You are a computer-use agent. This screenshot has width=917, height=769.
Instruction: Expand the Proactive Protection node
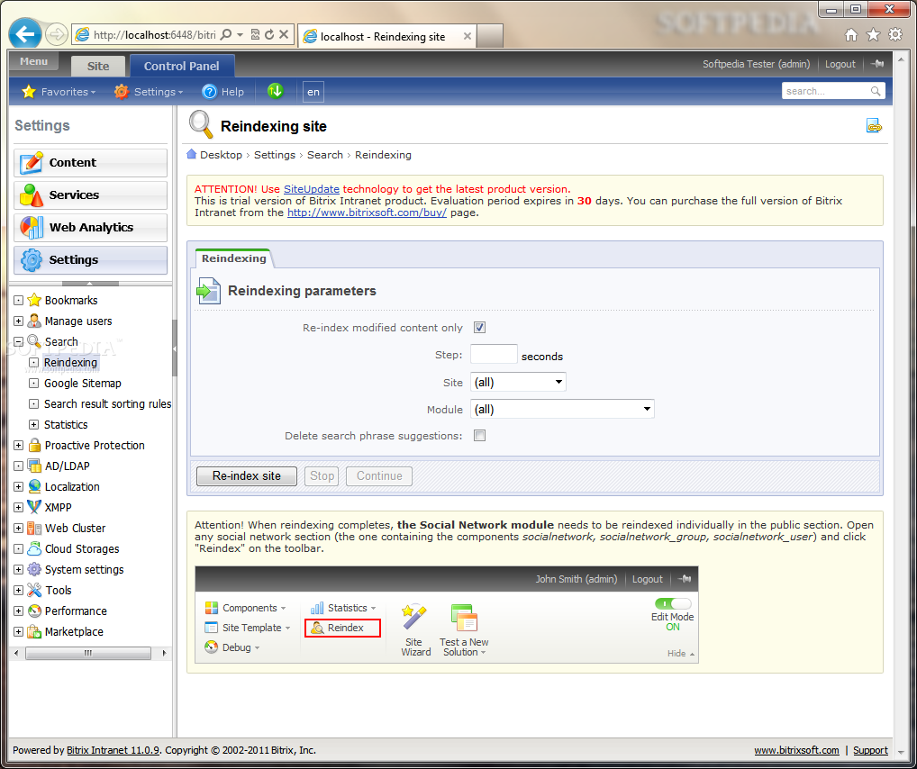point(19,445)
